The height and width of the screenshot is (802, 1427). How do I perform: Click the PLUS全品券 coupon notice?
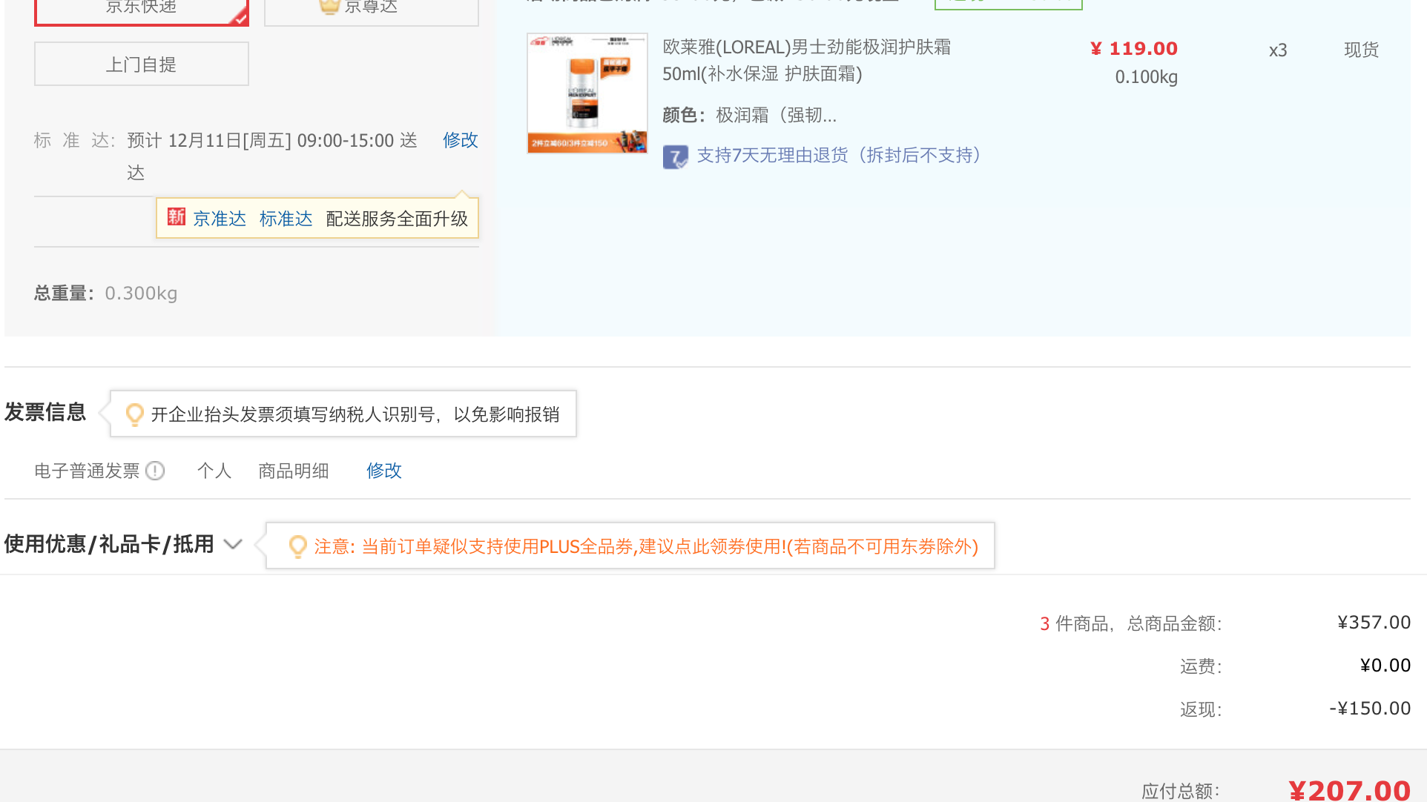(x=646, y=547)
